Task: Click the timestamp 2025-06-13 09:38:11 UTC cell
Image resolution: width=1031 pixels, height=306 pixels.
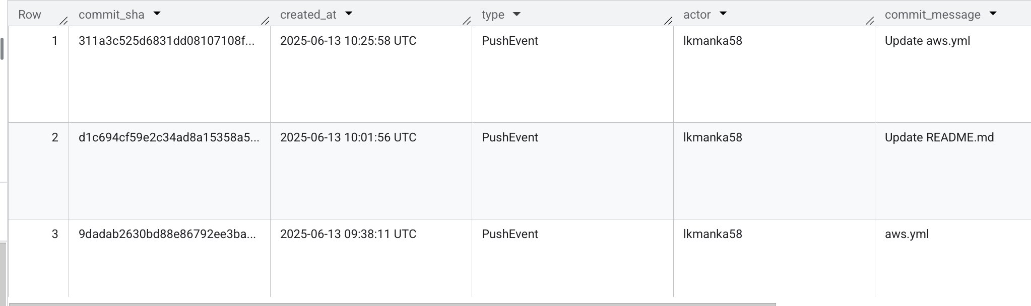Action: point(348,234)
